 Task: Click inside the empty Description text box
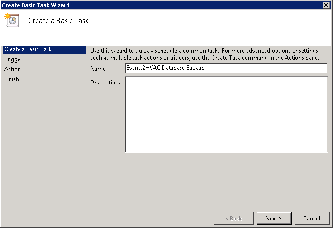pos(227,114)
